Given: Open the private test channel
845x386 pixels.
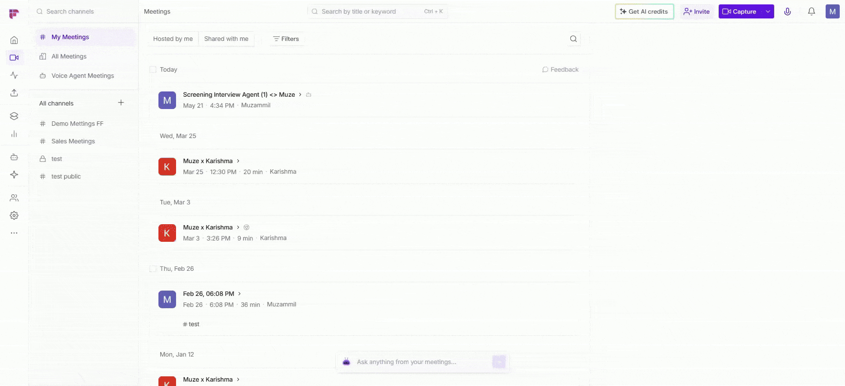Looking at the screenshot, I should click(x=86, y=159).
